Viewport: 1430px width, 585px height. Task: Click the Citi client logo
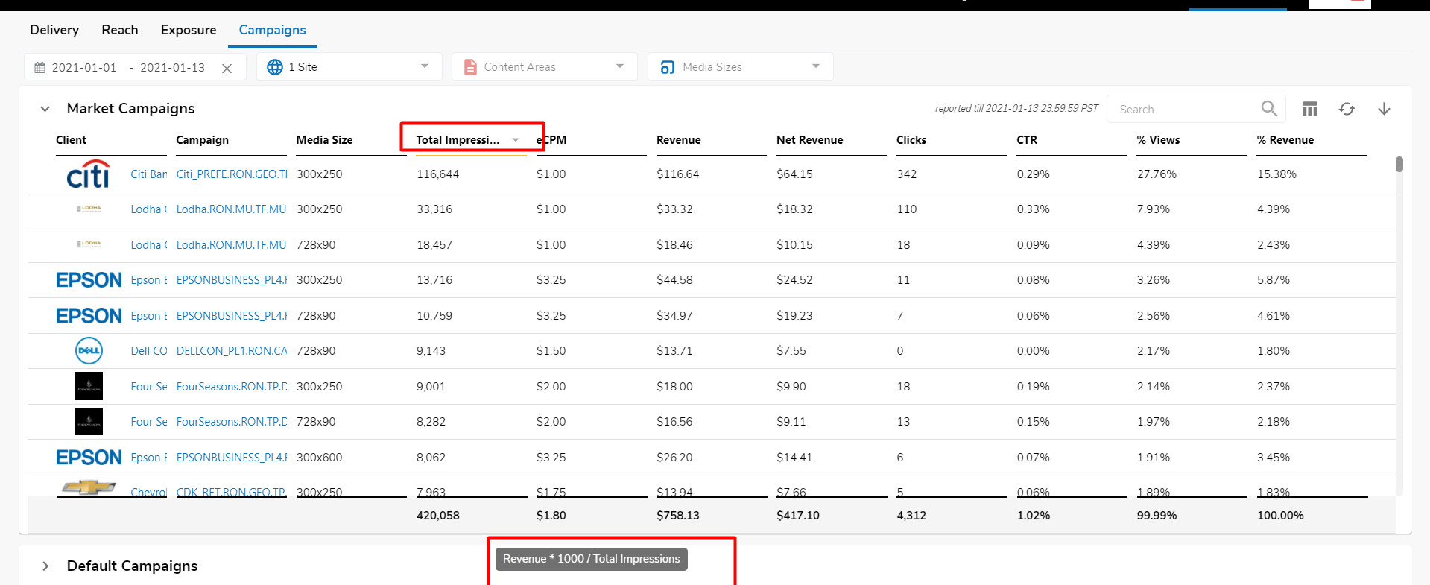[88, 174]
